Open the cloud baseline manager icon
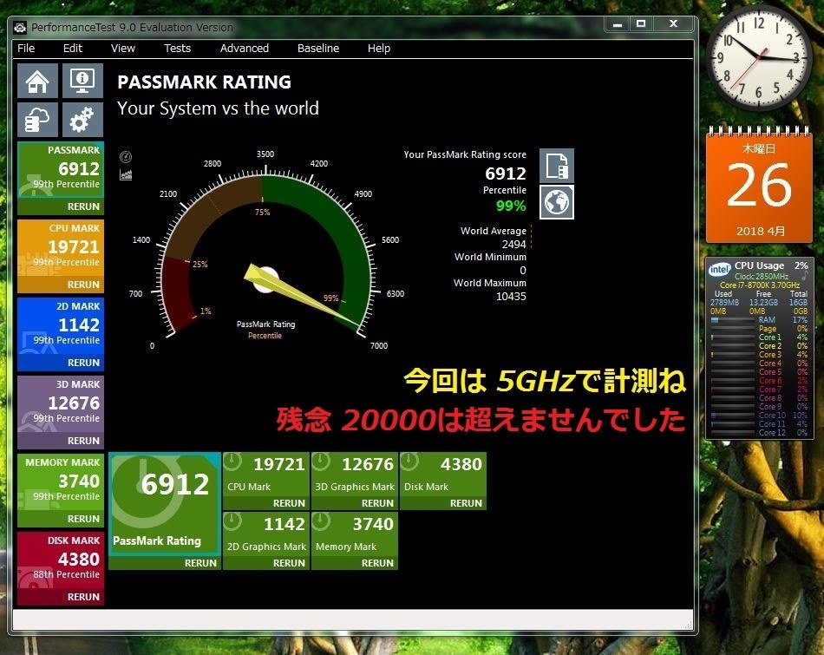 tap(37, 120)
